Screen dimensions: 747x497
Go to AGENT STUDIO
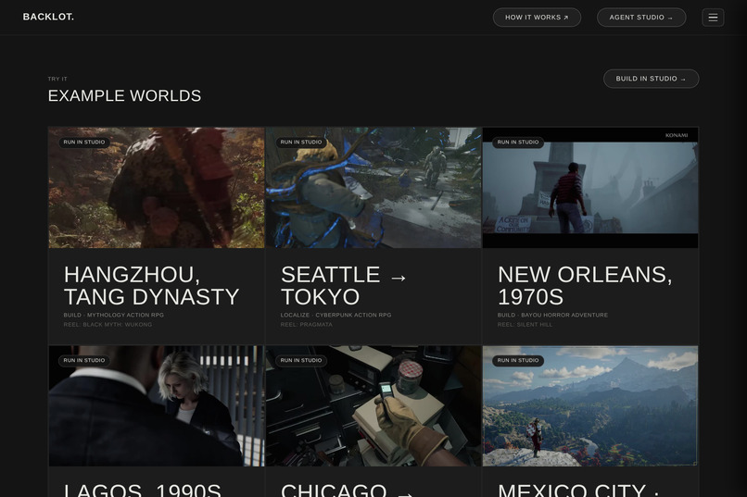click(641, 18)
